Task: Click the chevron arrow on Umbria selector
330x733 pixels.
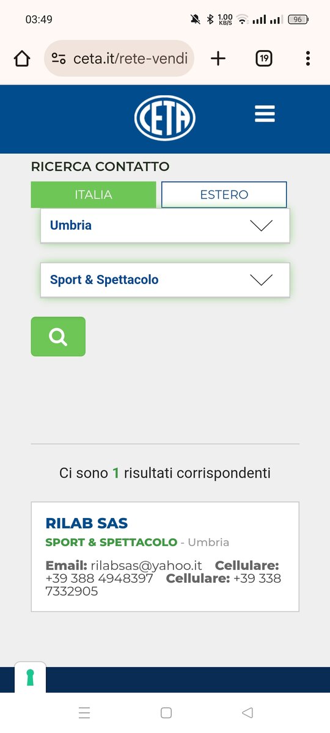Action: click(262, 226)
